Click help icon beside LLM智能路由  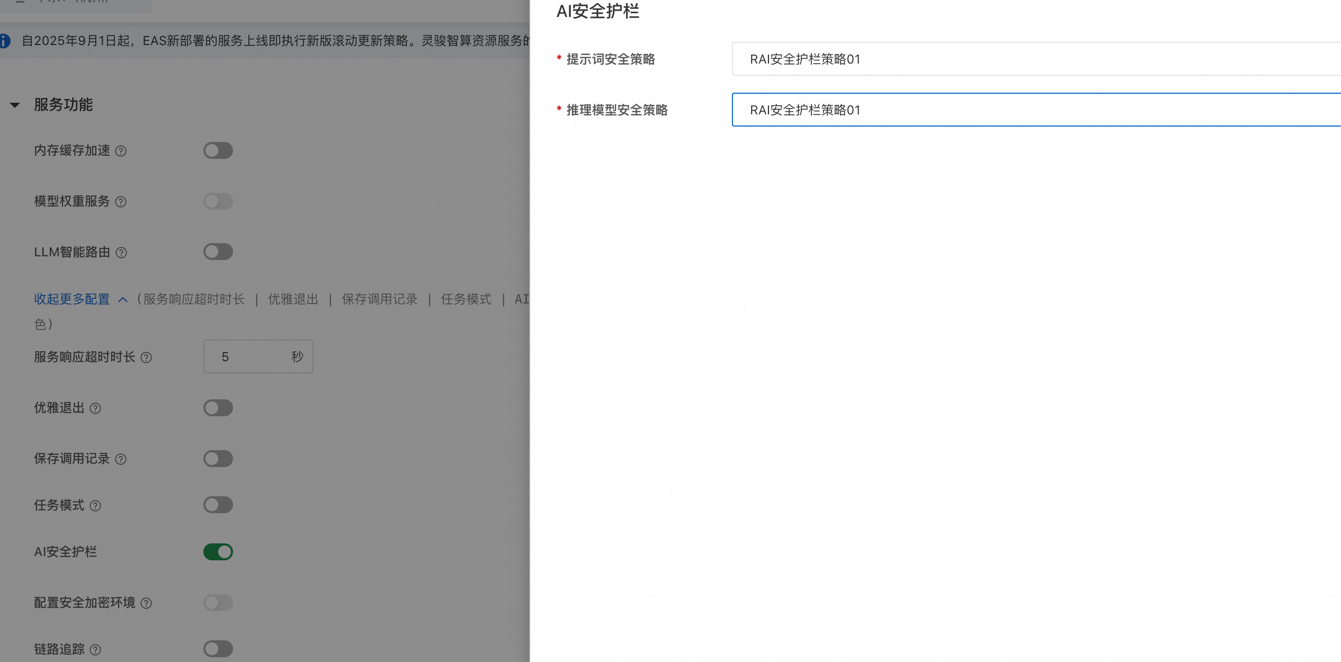point(121,253)
